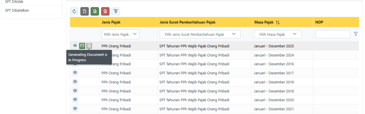365x114 pixels.
Task: Select Januari - Desember 2019 cell
Action: tap(282, 82)
